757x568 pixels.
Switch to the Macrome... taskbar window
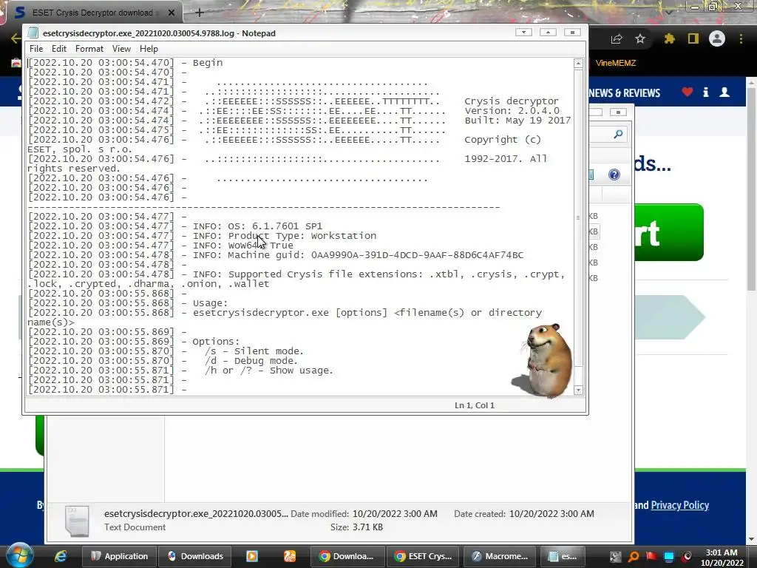500,556
